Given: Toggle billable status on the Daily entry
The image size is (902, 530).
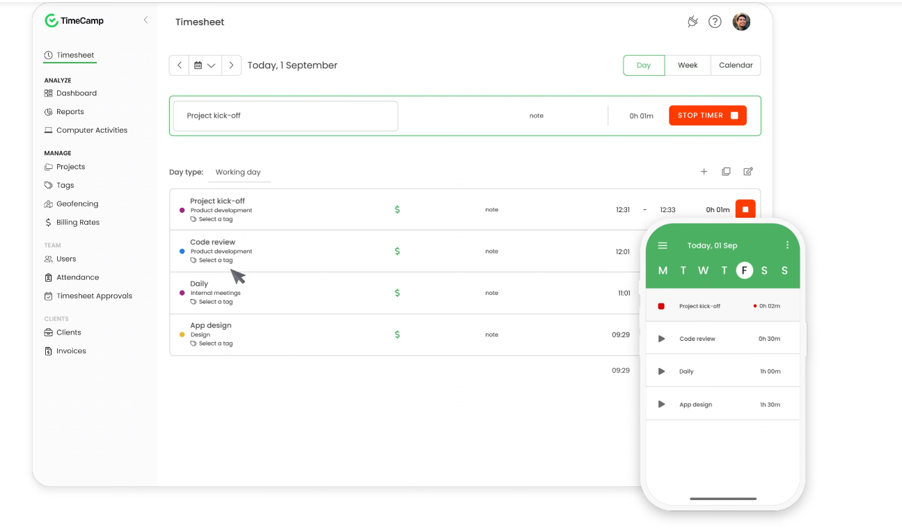Looking at the screenshot, I should 397,292.
